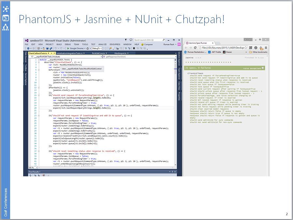Close the ClientCallbackTests.ts tab
The image size is (293, 220).
tap(54, 53)
